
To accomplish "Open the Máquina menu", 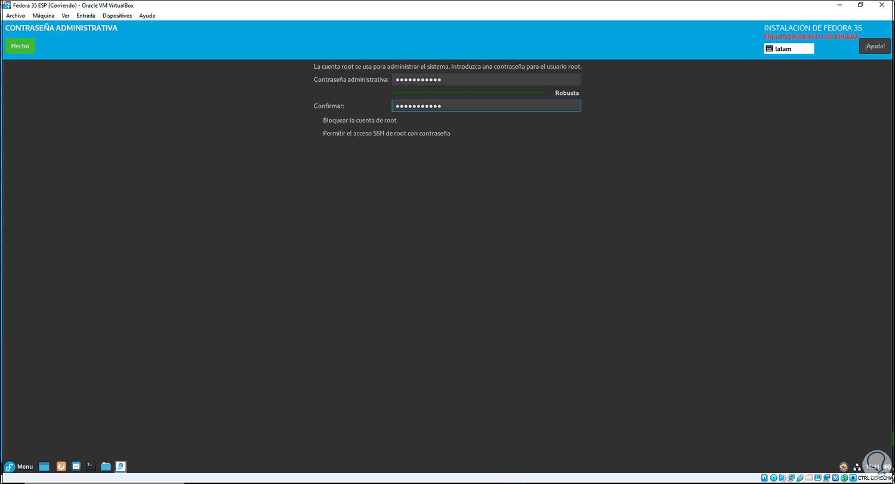I will (44, 16).
